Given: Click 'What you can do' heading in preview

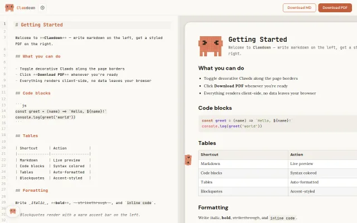Looking at the screenshot, I should click(221, 68).
